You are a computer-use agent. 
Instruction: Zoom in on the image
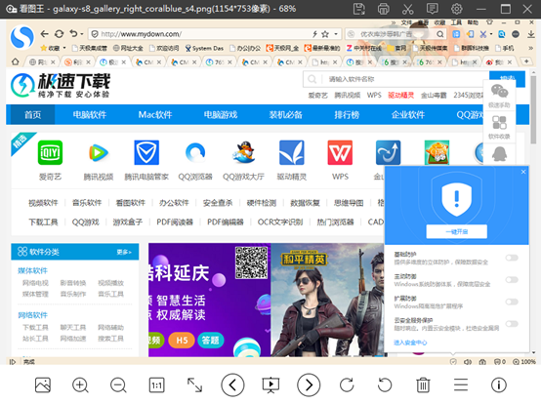point(80,384)
